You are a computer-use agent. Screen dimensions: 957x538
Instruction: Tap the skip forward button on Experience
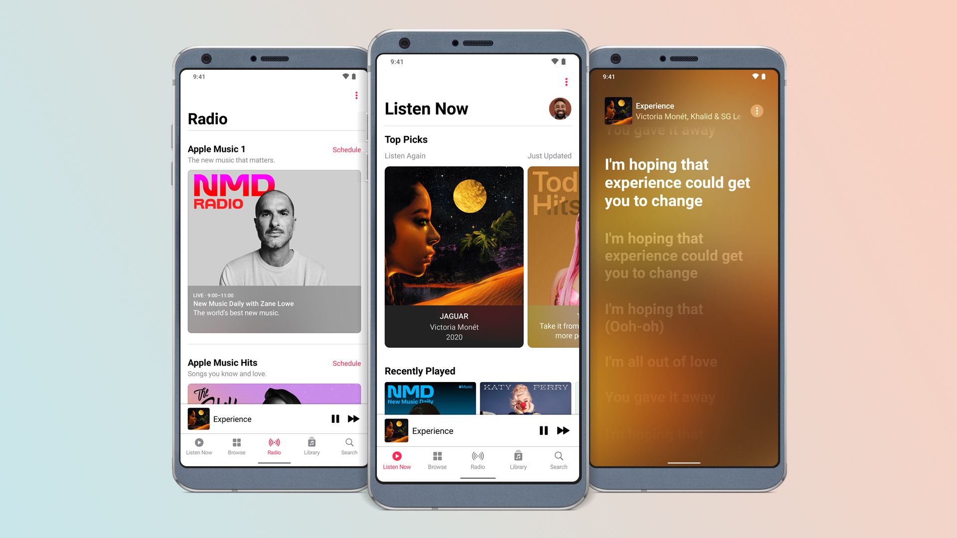pos(563,430)
